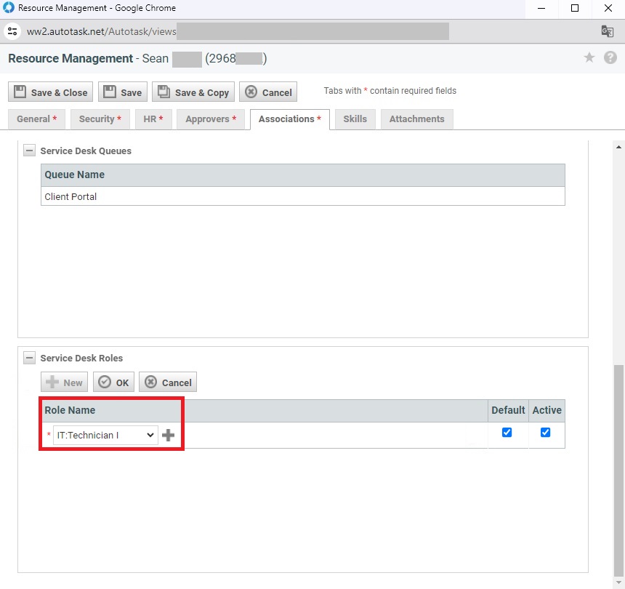Collapse the Service Desk Queues section

(30, 151)
